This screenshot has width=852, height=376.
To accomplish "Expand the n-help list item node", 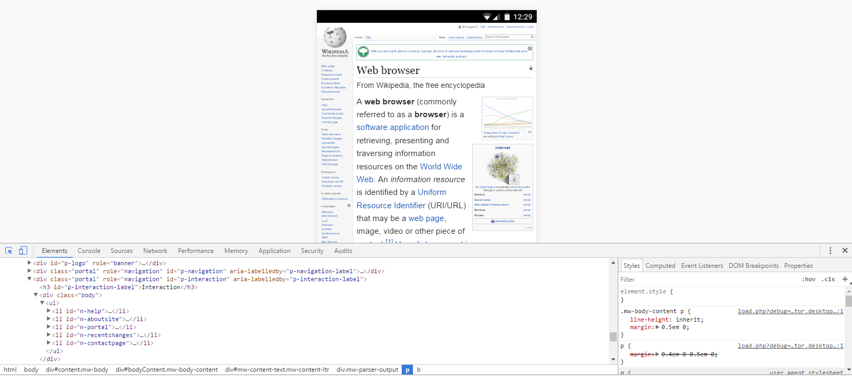I will pos(49,311).
